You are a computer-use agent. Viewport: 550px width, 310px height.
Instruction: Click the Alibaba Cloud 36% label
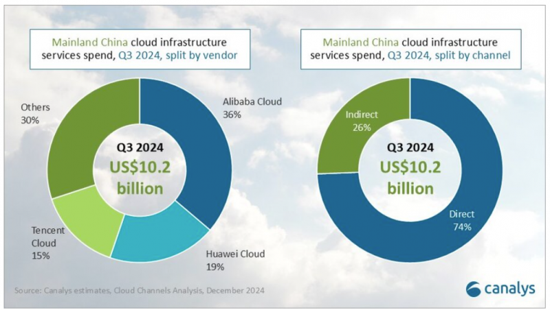pyautogui.click(x=252, y=108)
